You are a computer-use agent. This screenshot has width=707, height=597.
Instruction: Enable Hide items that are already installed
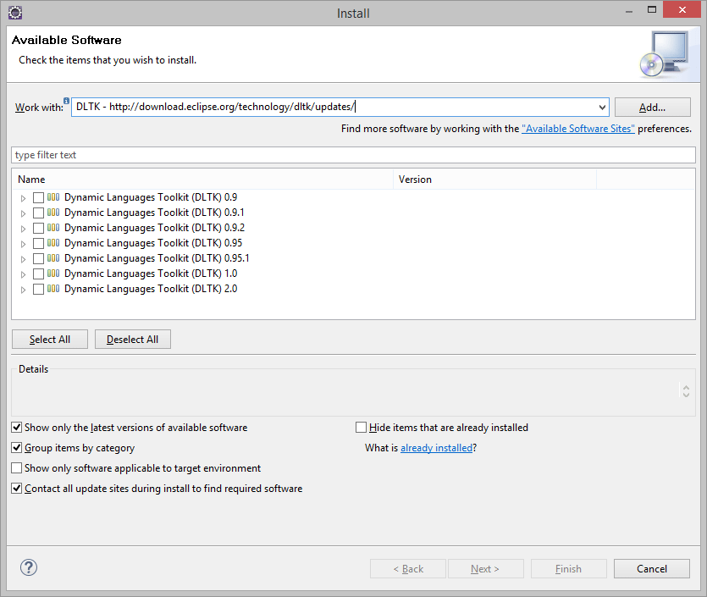(x=362, y=428)
